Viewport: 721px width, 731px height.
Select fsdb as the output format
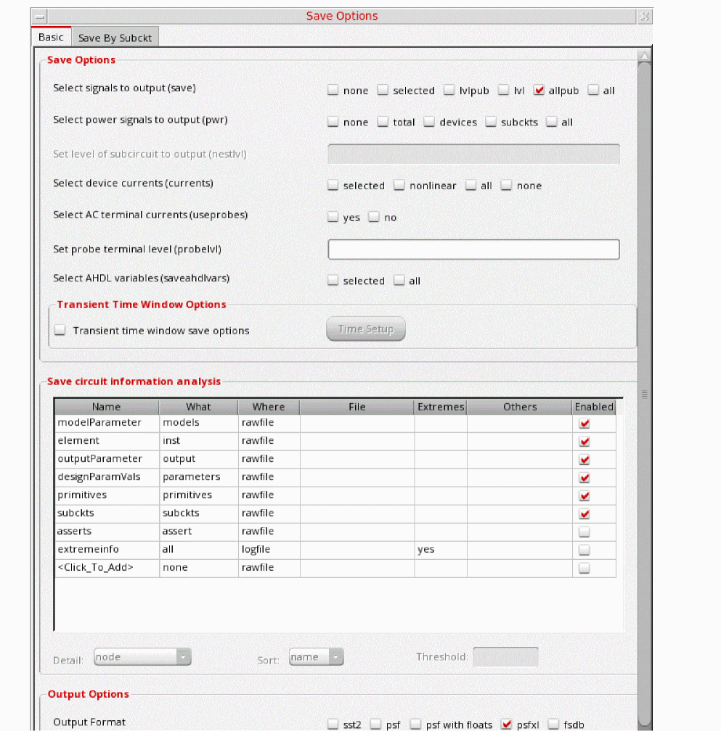553,724
